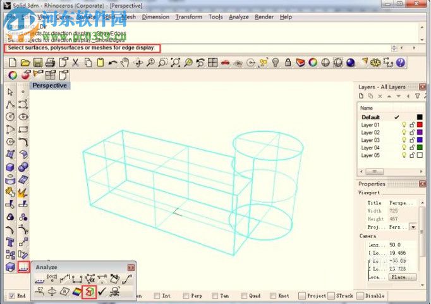Click the left arrow in Layers toolbar

[408, 96]
